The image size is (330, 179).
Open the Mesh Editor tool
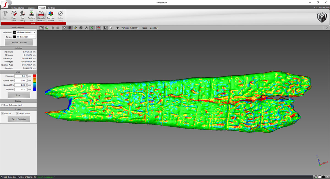(x=13, y=15)
